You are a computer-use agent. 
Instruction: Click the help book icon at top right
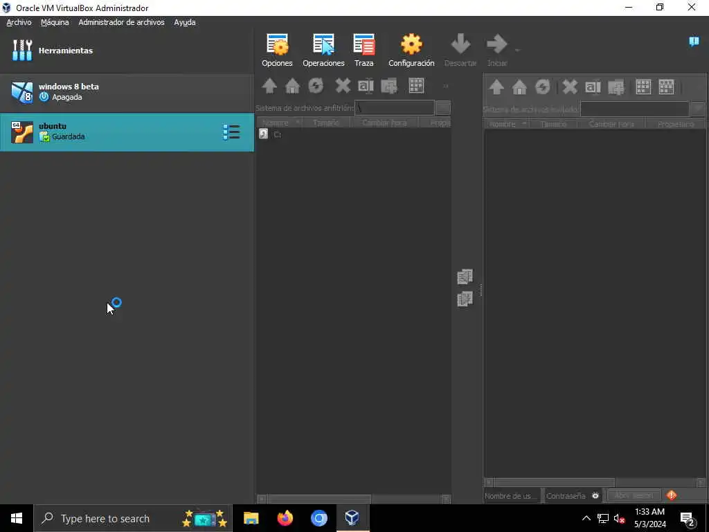coord(694,42)
